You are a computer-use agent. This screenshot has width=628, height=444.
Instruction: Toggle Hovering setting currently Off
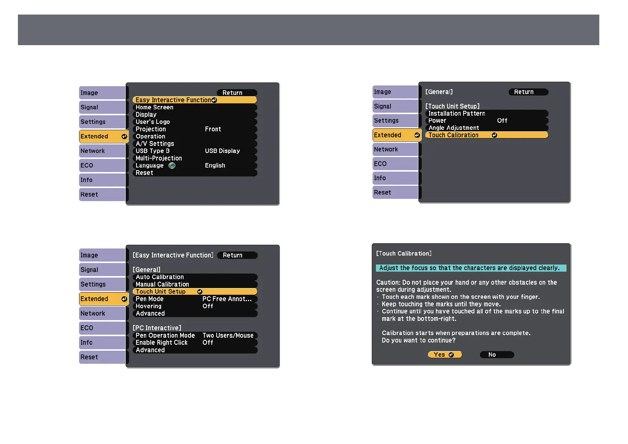[x=195, y=306]
